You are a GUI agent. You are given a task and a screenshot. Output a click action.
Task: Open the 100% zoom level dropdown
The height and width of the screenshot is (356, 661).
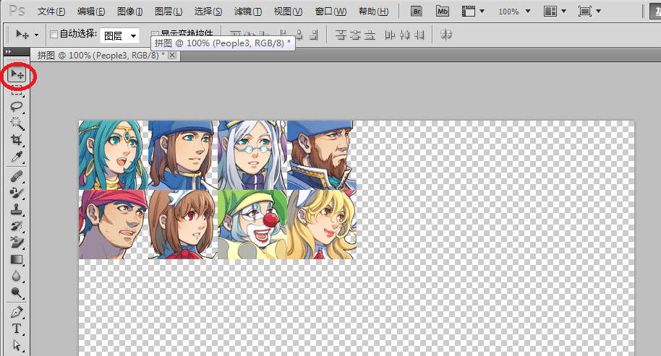click(x=514, y=12)
